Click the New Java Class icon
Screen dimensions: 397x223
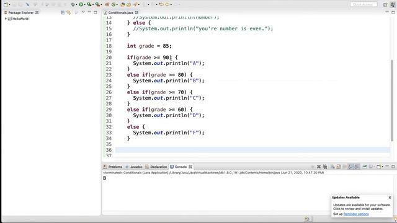pyautogui.click(x=114, y=4)
